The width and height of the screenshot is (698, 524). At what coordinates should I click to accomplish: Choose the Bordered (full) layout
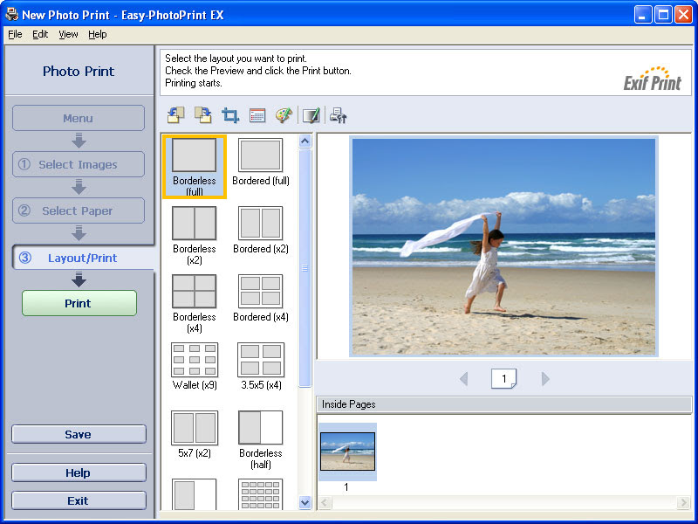click(261, 162)
